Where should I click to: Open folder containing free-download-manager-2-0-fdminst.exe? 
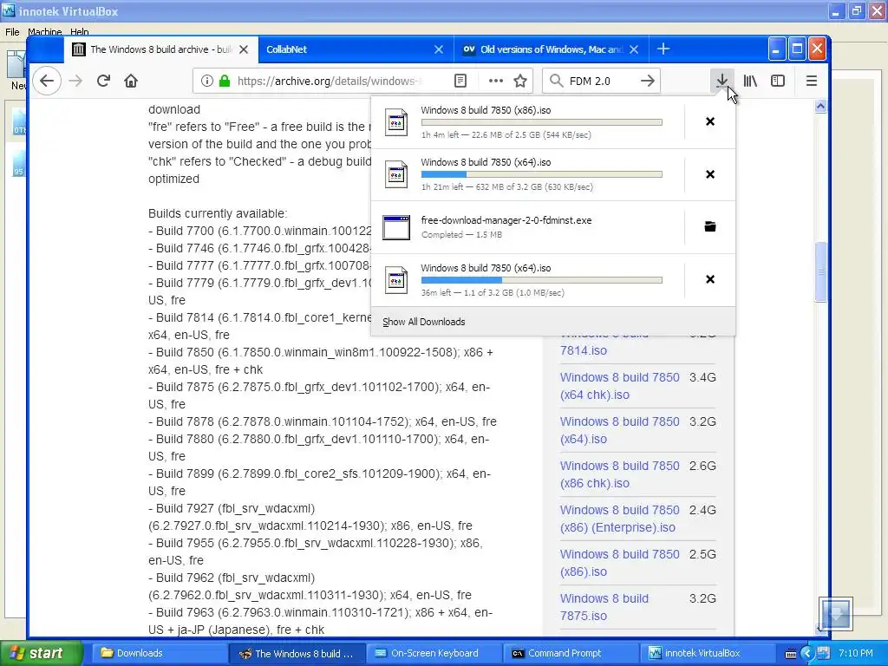[x=710, y=226]
